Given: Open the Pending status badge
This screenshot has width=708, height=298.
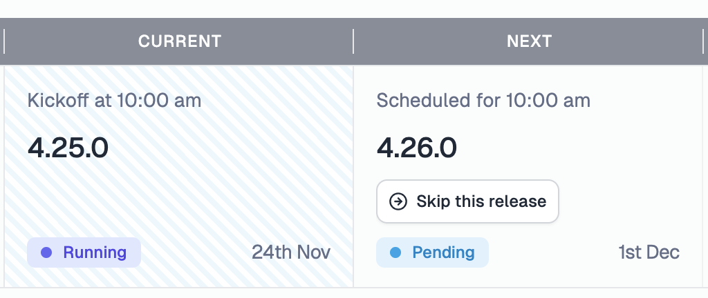Looking at the screenshot, I should (x=432, y=252).
